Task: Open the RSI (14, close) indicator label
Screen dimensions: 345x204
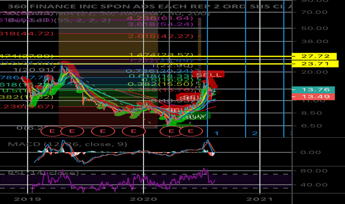Action: (x=43, y=173)
